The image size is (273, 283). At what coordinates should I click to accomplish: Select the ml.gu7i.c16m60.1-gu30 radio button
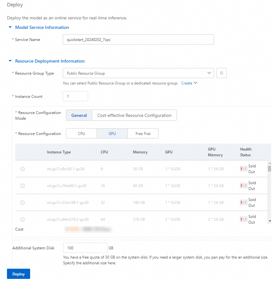coord(23,186)
